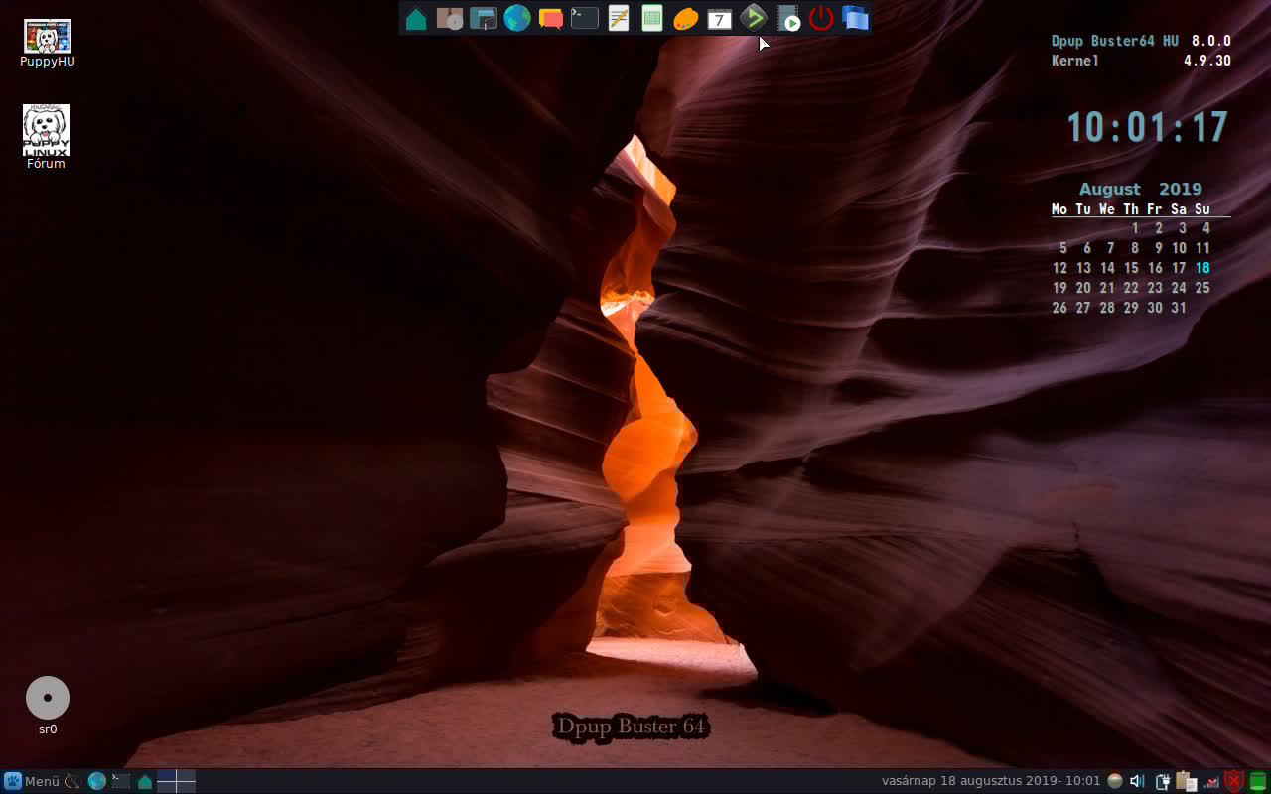Click the green arrow run icon in dock
Screen dimensions: 1271x794
tap(754, 18)
